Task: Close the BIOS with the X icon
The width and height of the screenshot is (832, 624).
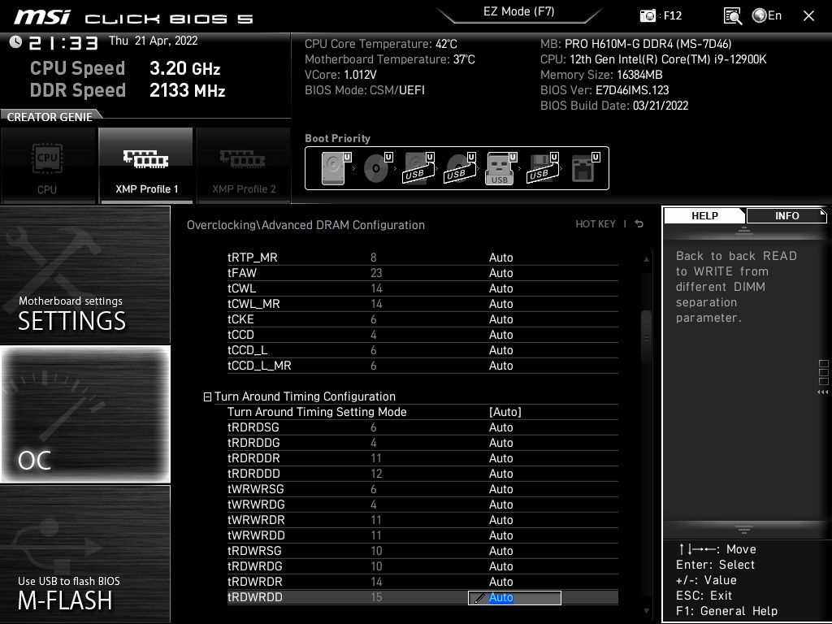Action: (808, 16)
